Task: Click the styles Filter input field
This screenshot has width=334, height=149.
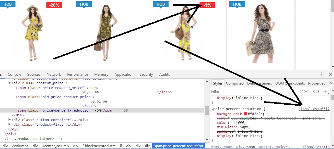Action: click(253, 91)
